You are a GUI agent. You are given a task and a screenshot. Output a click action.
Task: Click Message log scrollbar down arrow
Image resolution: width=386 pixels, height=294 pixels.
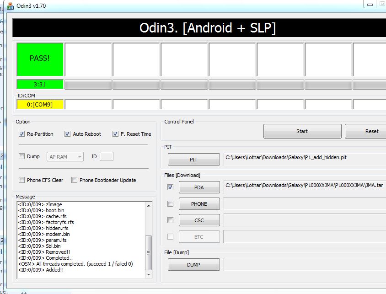(149, 274)
